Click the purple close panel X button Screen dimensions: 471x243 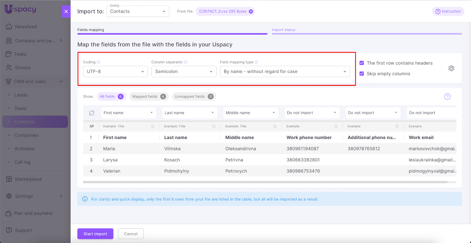coord(66,11)
